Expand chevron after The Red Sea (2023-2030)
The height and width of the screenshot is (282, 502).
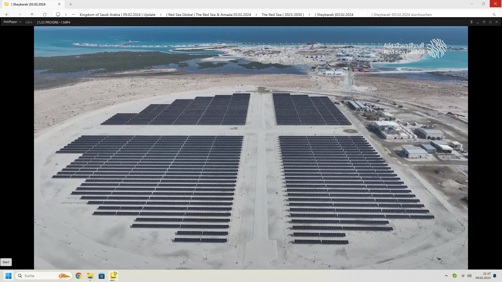point(309,15)
